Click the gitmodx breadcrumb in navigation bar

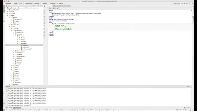(x=36, y=3)
